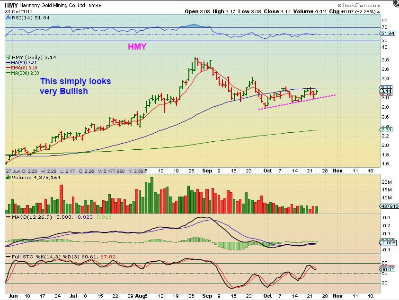Image resolution: width=399 pixels, height=300 pixels.
Task: Click the bold 3.14 last-price tag on the price axis
Action: (387, 92)
